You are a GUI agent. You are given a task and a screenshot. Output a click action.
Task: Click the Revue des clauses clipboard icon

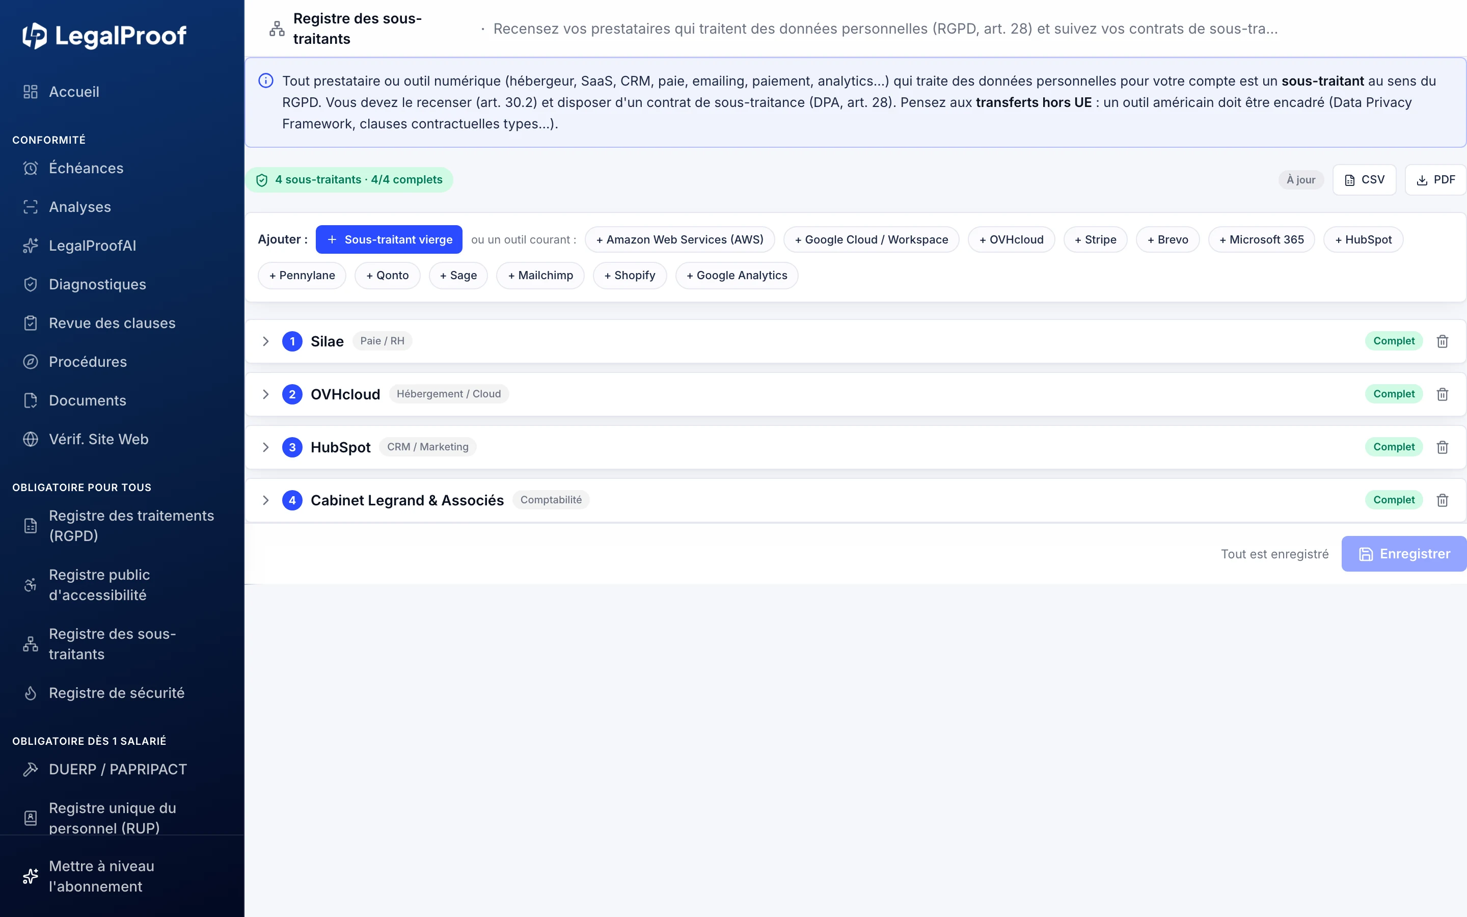pos(31,323)
